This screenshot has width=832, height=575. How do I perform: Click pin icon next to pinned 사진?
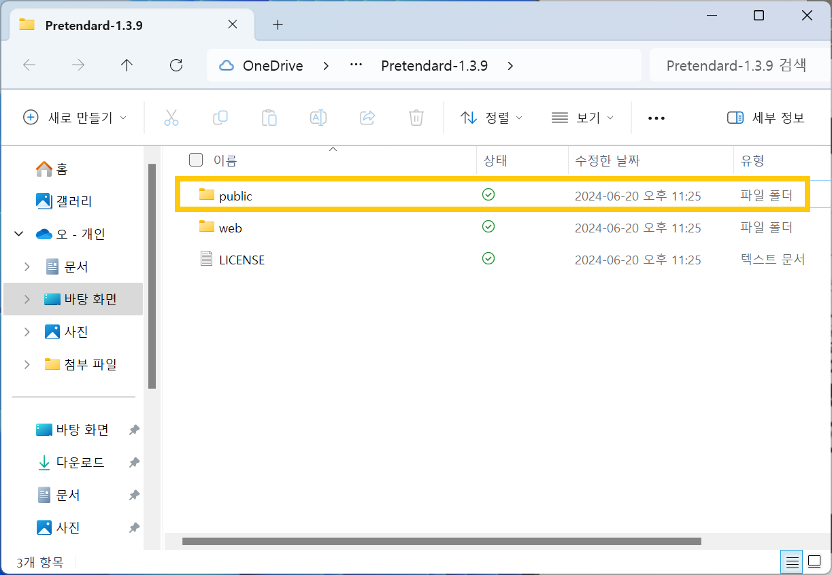(x=134, y=528)
